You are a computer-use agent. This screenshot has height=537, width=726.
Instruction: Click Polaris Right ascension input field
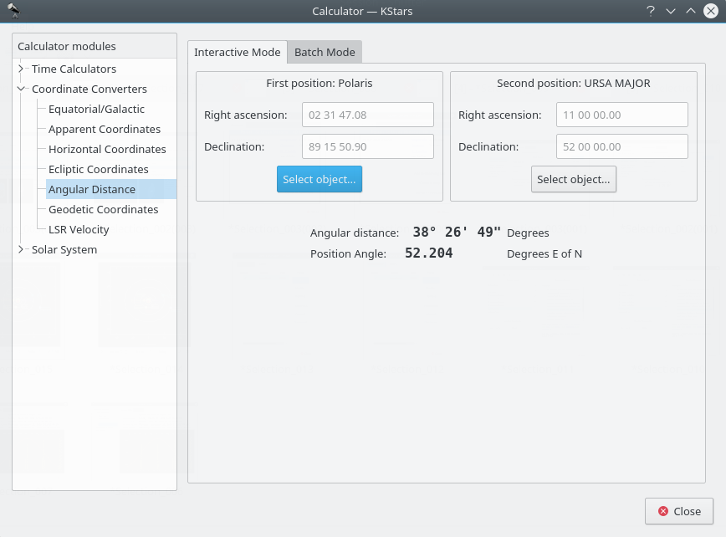point(367,115)
